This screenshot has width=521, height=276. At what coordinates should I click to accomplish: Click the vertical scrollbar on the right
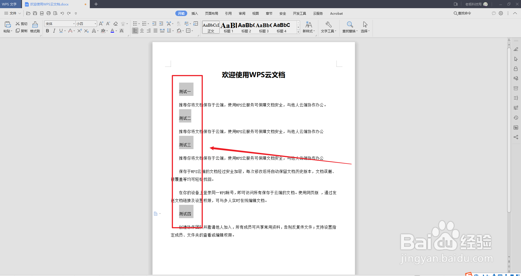(x=509, y=130)
